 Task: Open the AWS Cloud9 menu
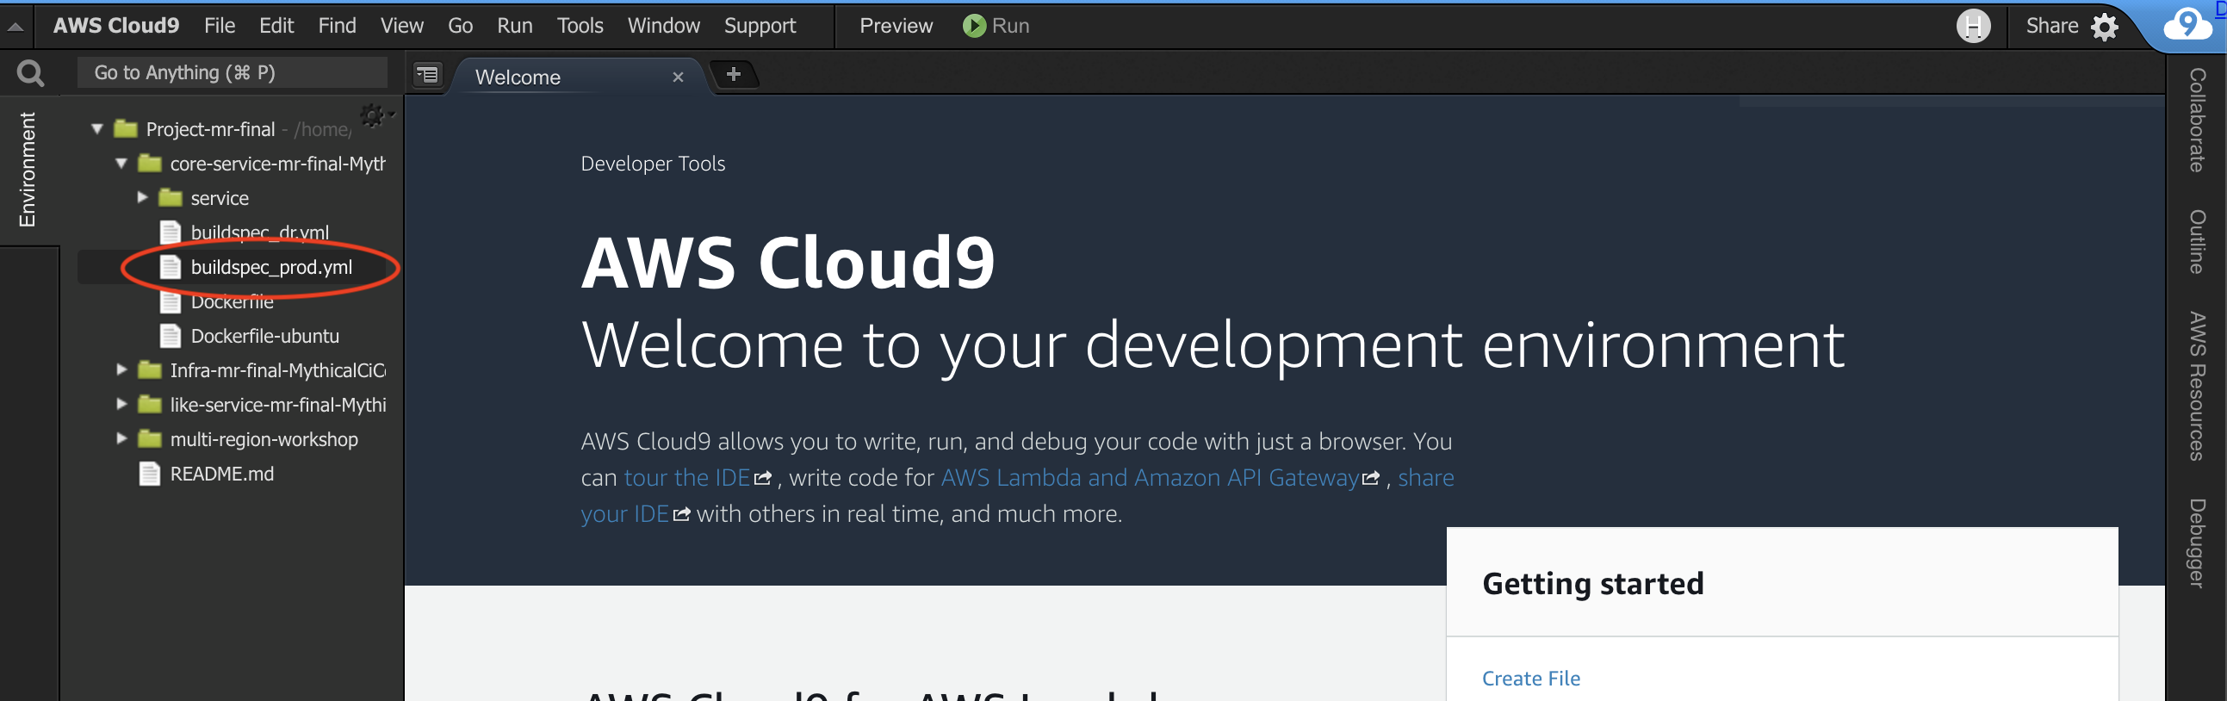pyautogui.click(x=116, y=26)
